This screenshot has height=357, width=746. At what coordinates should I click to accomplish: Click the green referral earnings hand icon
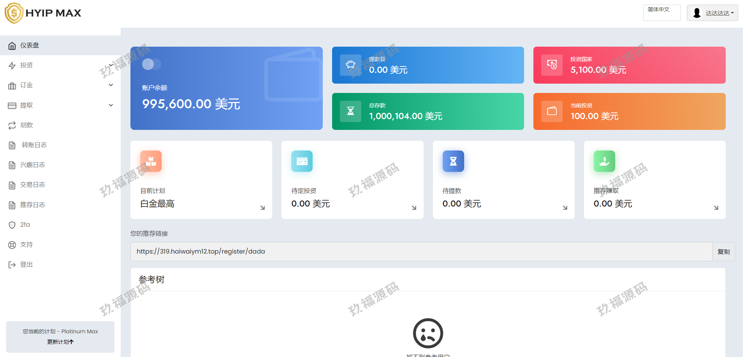(x=604, y=161)
